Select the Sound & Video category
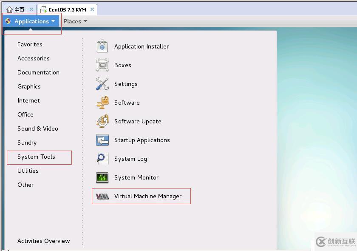357x251 pixels. [38, 128]
